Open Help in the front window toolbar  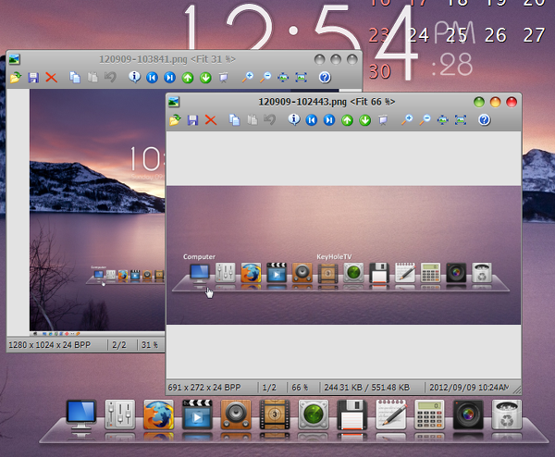pyautogui.click(x=484, y=119)
